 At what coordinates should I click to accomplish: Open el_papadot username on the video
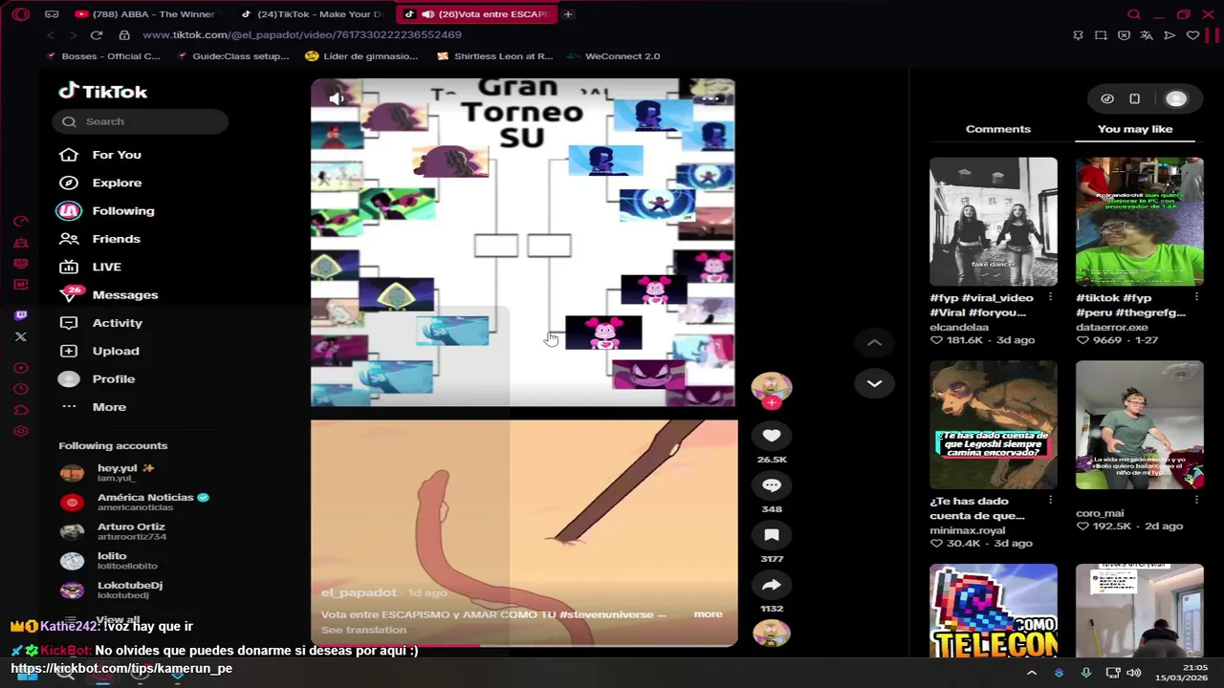pyautogui.click(x=359, y=592)
